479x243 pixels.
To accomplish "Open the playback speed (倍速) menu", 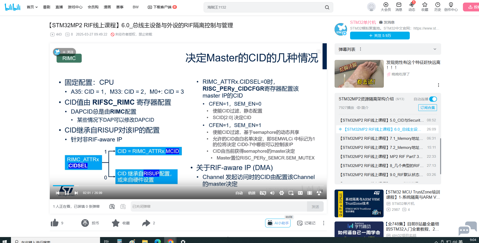I will (x=252, y=193).
